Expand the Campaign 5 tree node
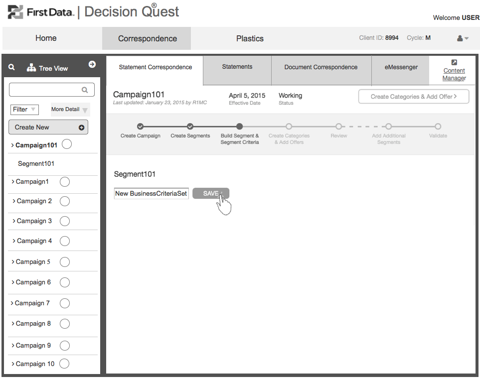This screenshot has width=480, height=379. point(13,262)
